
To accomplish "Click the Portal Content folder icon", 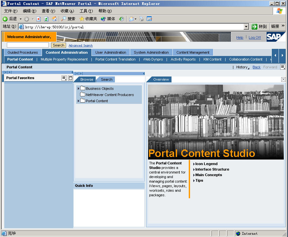I will click(83, 101).
